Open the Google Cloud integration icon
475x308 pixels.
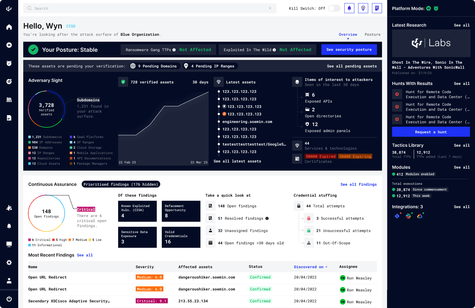(420, 216)
